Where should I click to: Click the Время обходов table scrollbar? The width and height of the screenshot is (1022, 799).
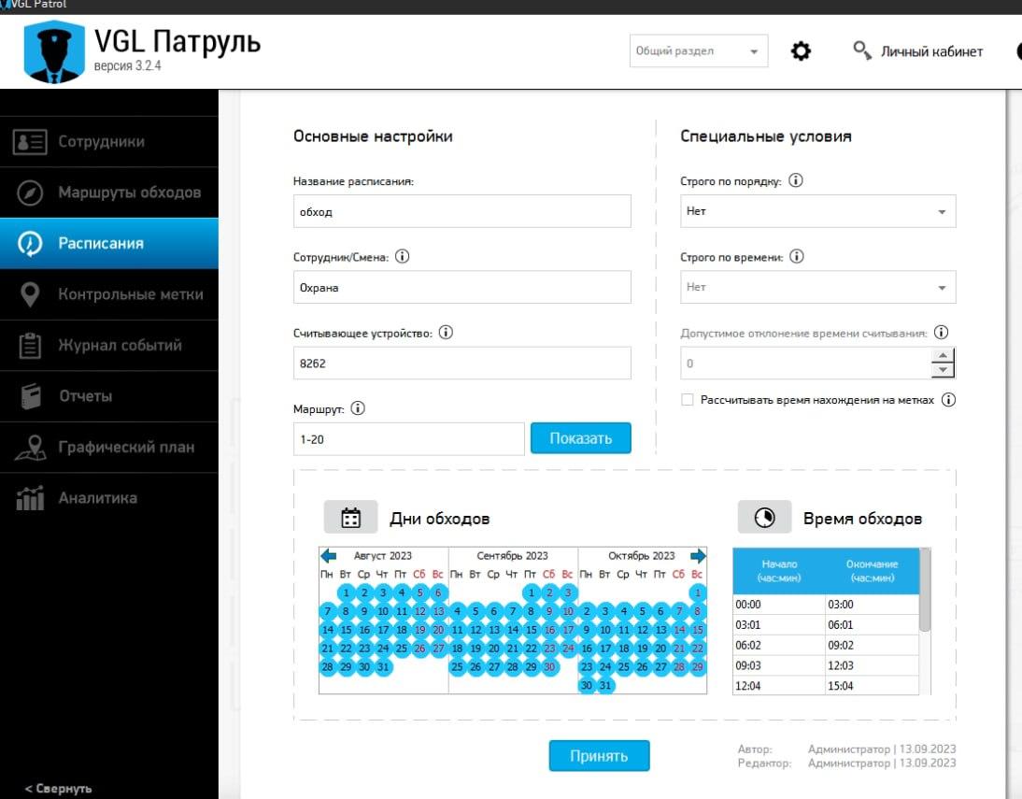tap(925, 591)
